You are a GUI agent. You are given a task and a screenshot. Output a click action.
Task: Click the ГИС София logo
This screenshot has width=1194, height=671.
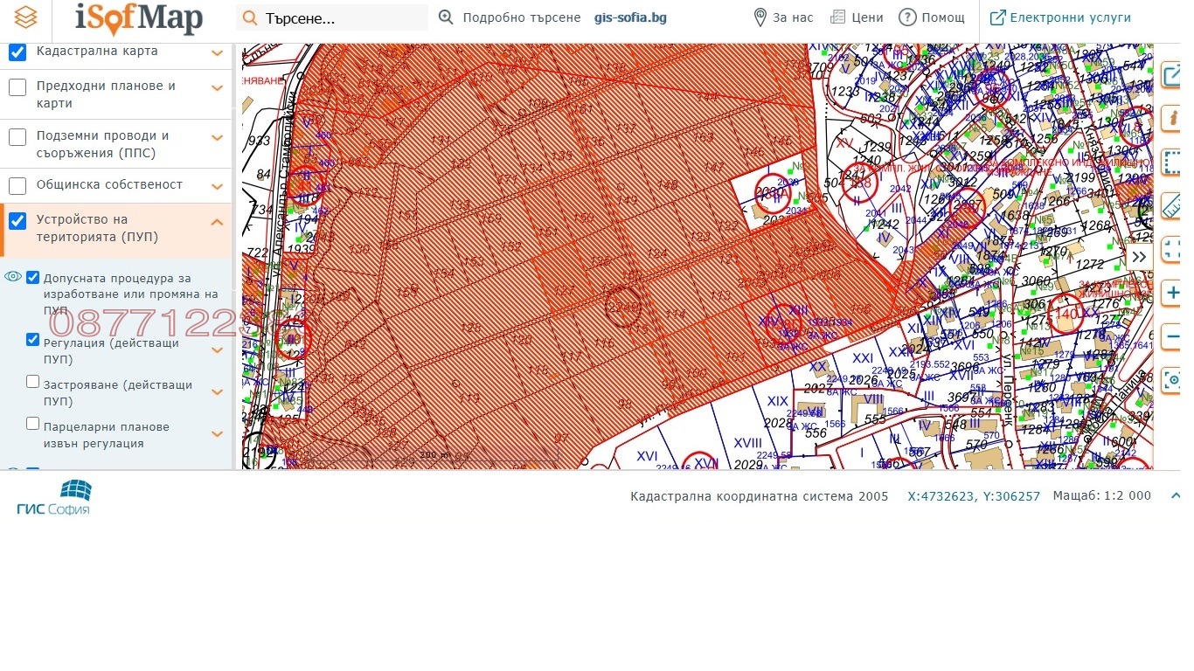coord(54,496)
